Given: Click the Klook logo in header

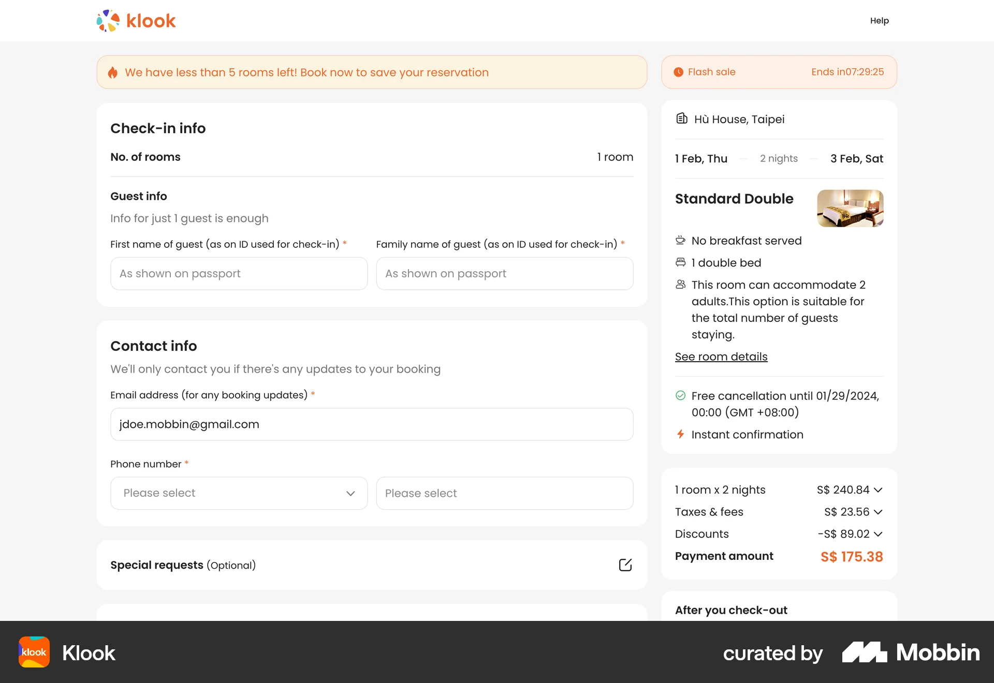Looking at the screenshot, I should click(x=136, y=21).
